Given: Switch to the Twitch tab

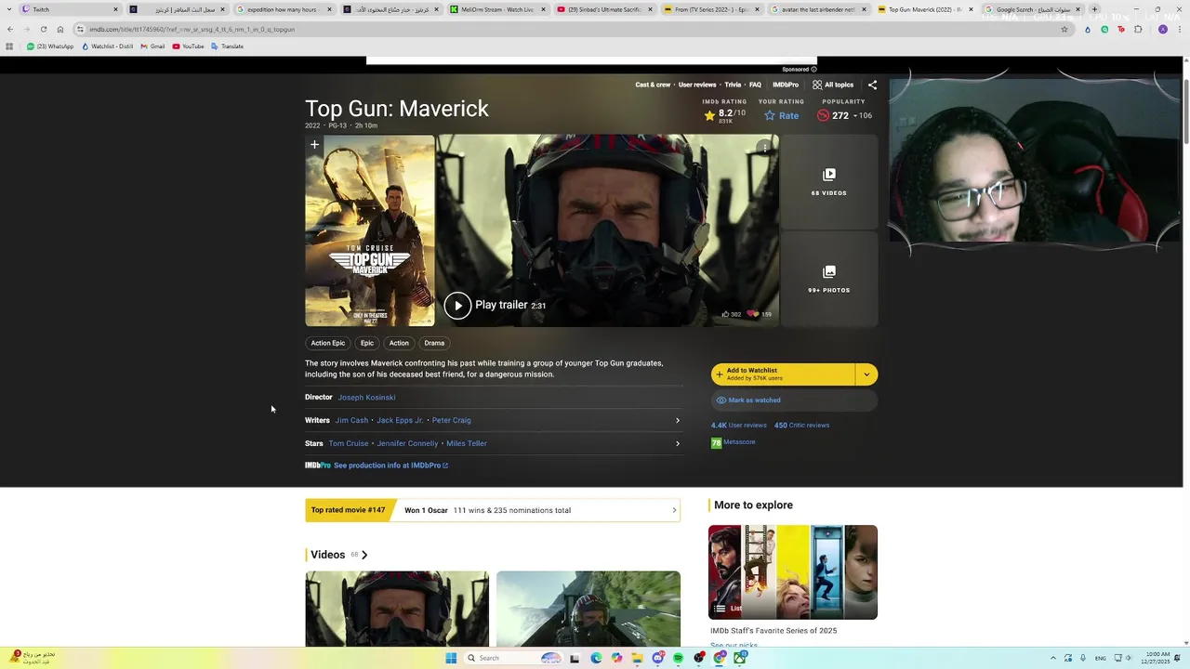Looking at the screenshot, I should (71, 9).
